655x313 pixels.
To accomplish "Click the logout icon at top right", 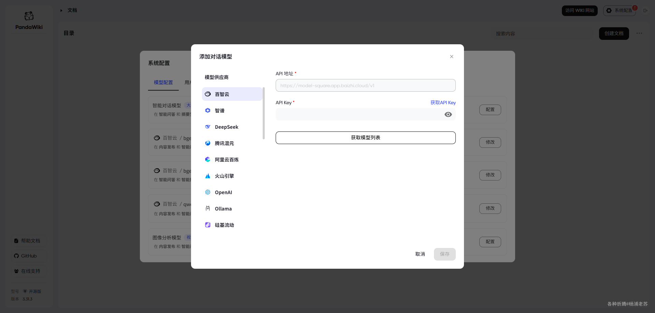I will (x=645, y=11).
